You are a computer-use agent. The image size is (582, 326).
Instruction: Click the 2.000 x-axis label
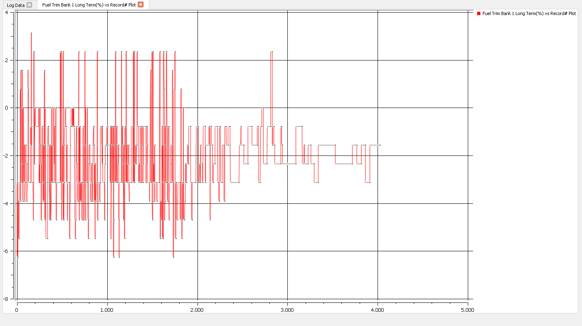click(x=197, y=310)
